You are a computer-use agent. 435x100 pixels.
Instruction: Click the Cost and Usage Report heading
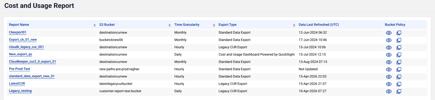click(x=39, y=6)
